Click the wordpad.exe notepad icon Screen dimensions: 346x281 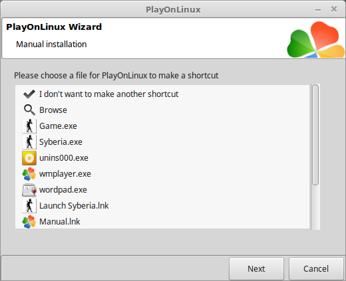[29, 190]
